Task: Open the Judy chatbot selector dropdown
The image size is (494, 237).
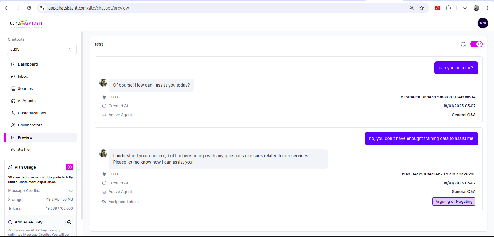Action: pos(42,49)
